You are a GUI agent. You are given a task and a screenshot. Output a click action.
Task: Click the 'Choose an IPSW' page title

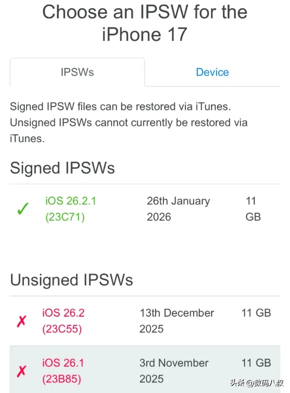(145, 23)
